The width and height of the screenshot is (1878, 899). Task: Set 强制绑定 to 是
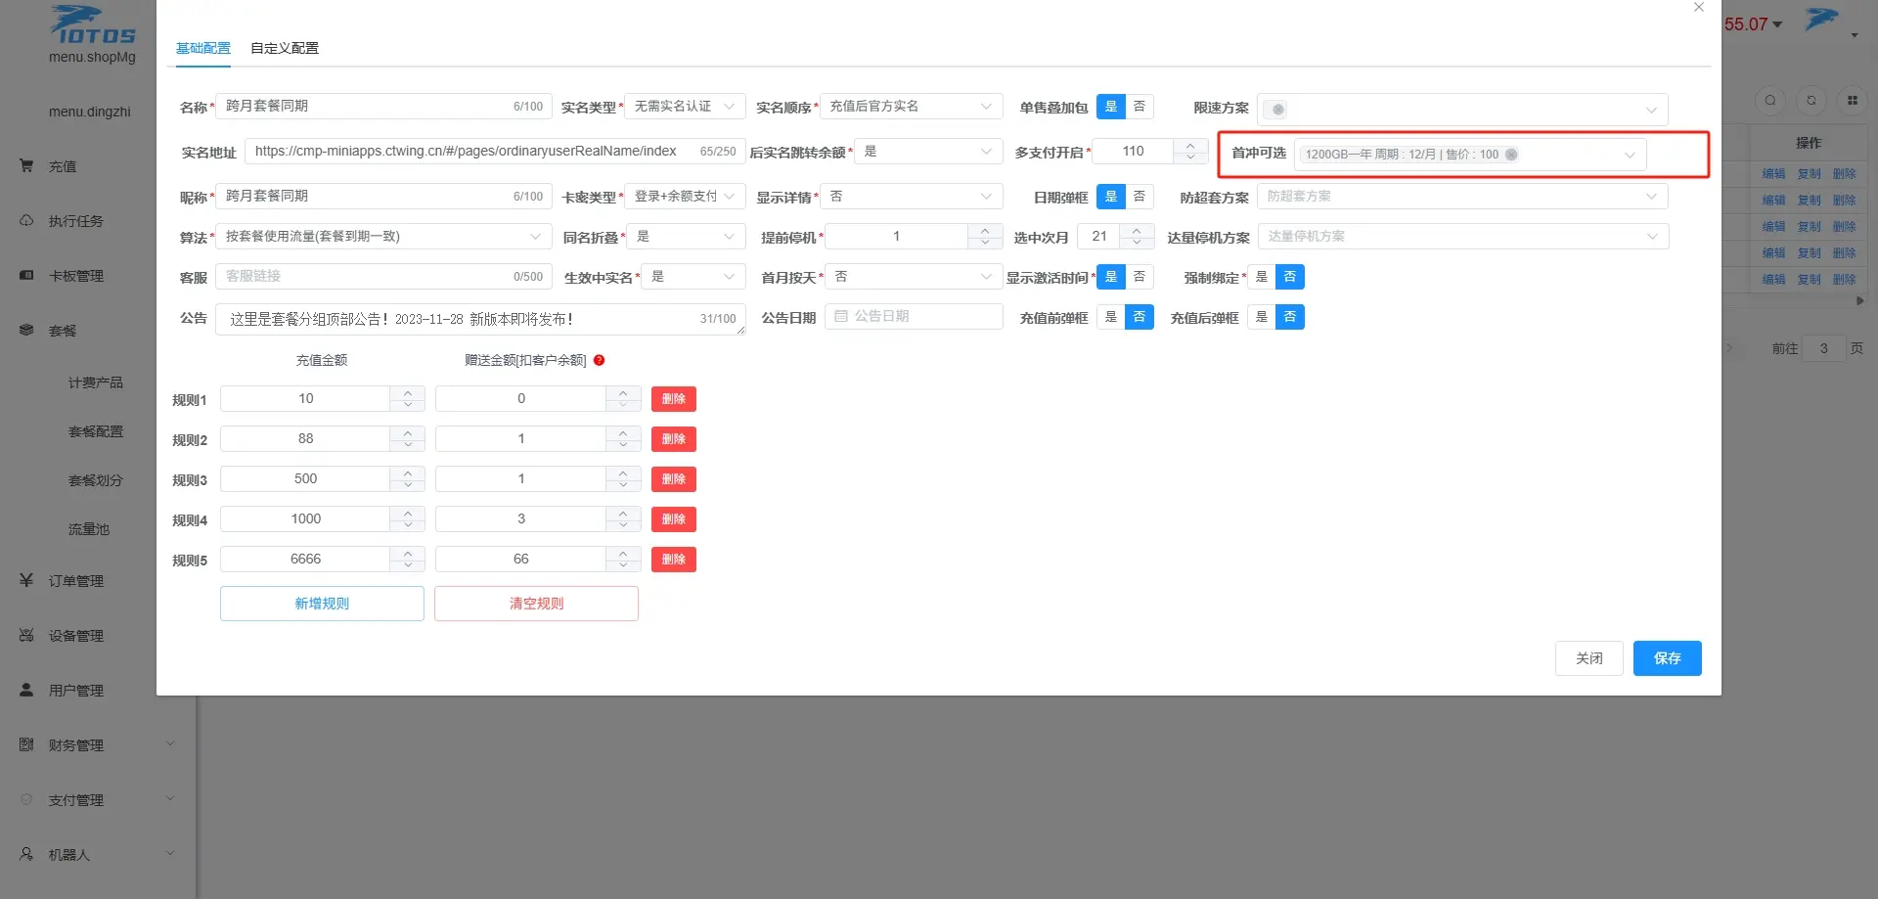coord(1262,277)
